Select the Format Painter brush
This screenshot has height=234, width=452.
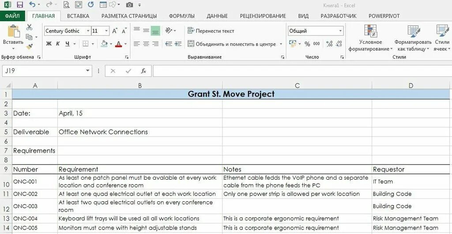point(29,46)
